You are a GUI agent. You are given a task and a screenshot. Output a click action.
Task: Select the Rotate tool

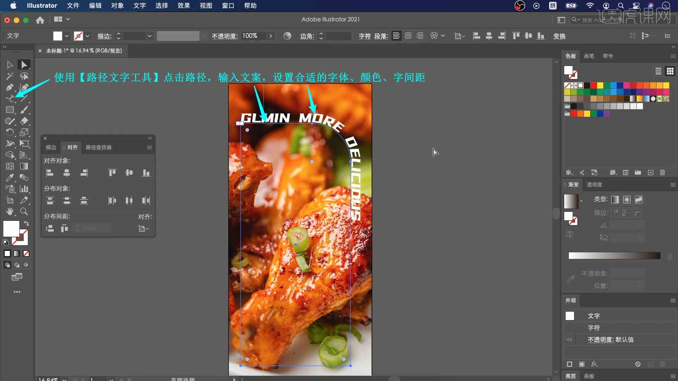10,132
